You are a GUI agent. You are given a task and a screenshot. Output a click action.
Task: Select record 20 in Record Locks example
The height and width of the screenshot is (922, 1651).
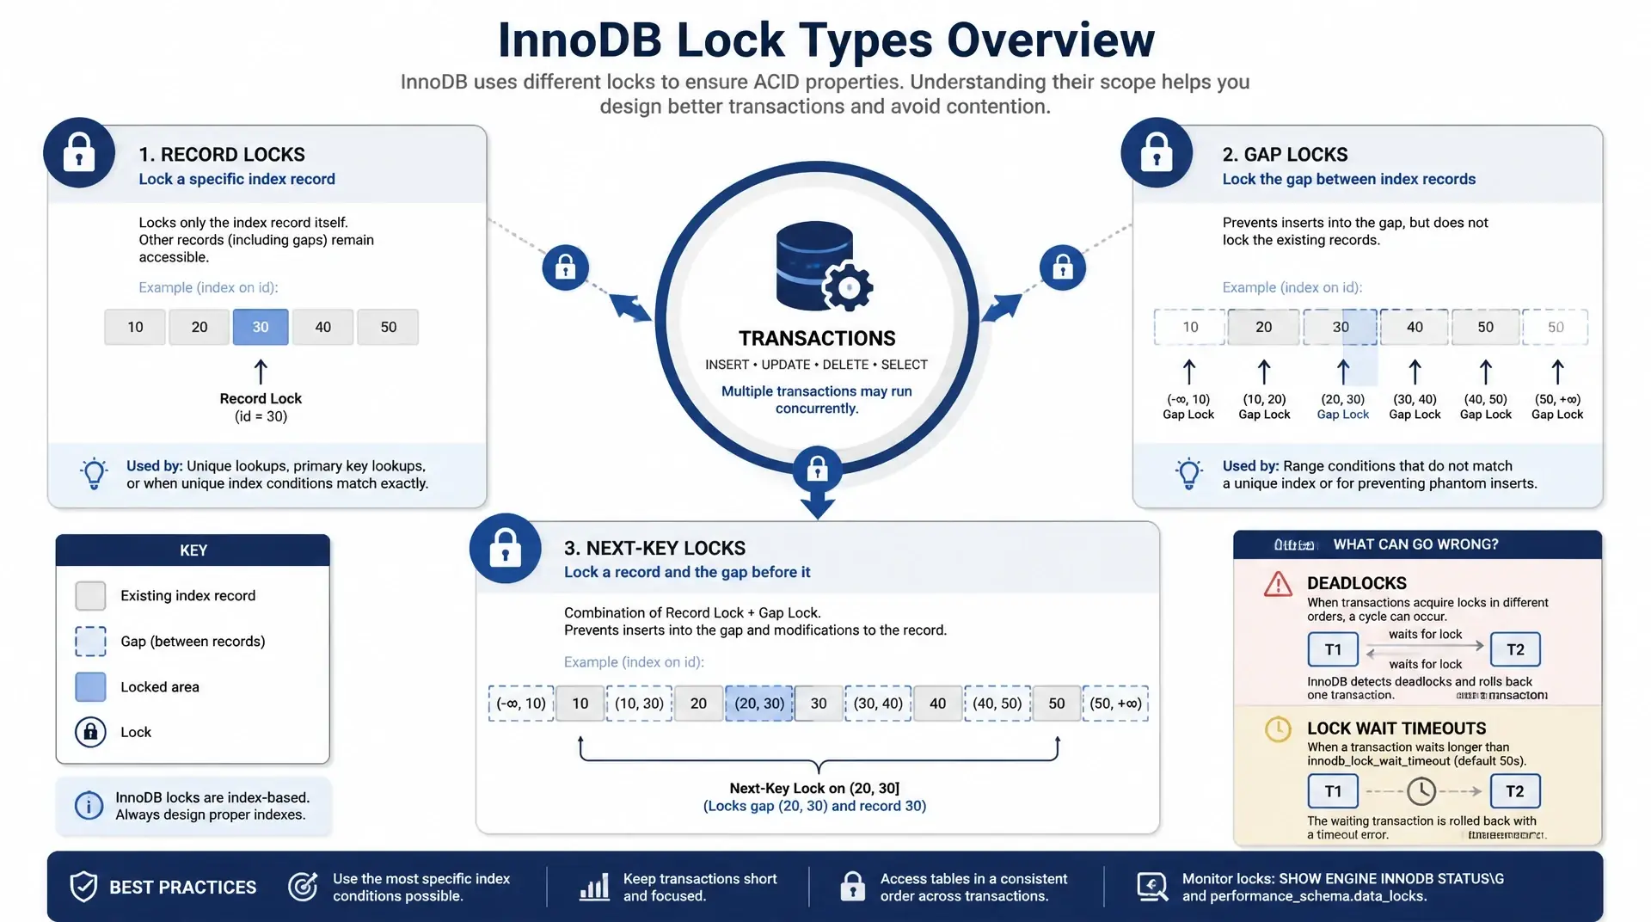(199, 327)
